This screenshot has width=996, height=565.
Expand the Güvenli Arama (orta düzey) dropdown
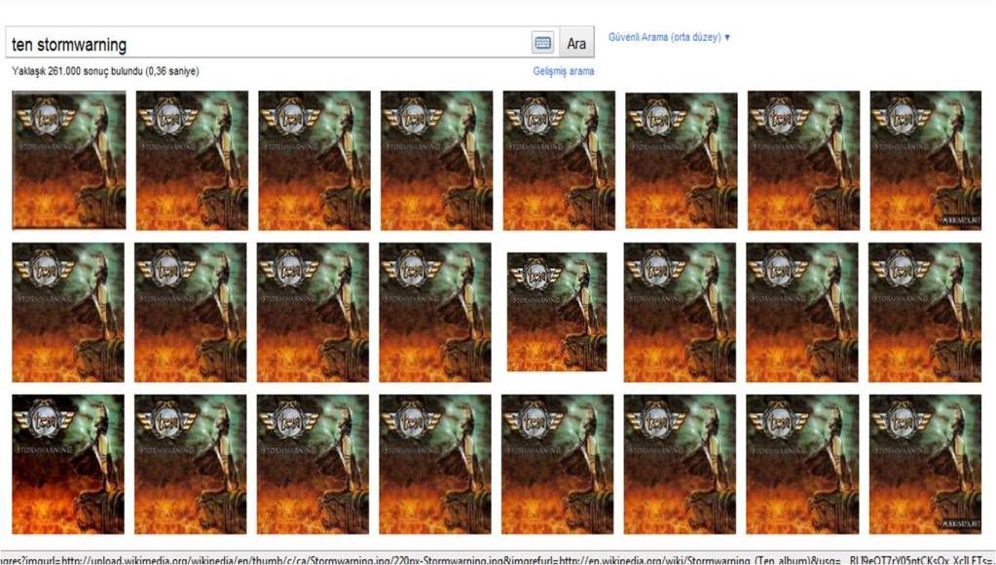coord(669,37)
